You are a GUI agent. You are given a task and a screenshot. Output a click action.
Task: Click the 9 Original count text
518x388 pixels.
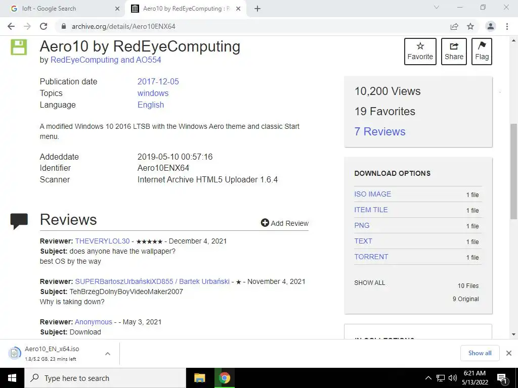pyautogui.click(x=465, y=299)
